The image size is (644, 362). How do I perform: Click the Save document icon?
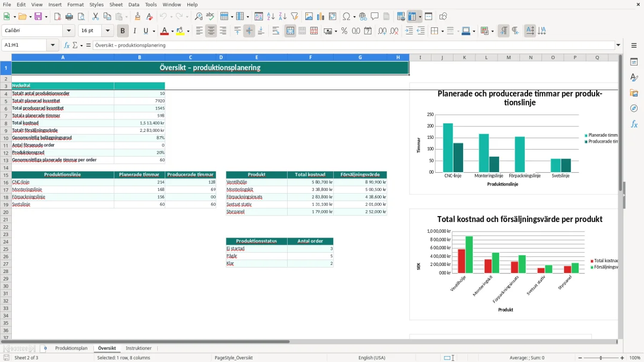pos(38,17)
